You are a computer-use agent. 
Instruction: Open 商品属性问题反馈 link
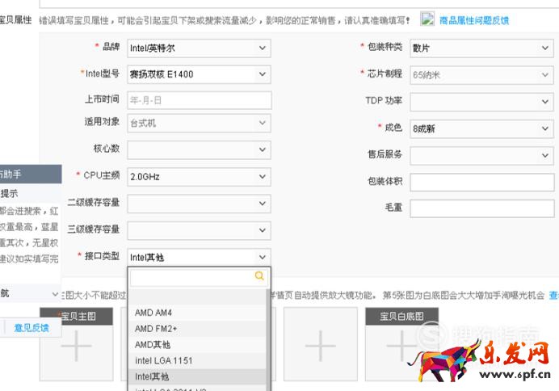(x=474, y=20)
